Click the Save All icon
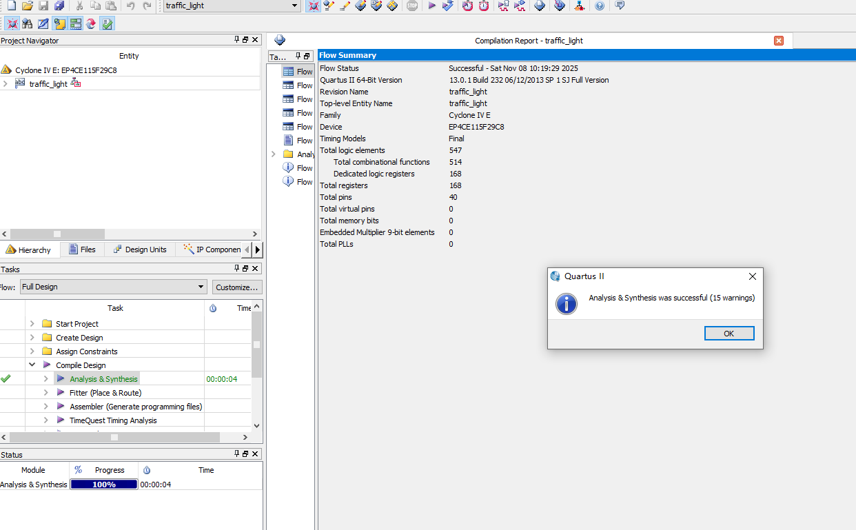The width and height of the screenshot is (856, 530). coord(59,6)
